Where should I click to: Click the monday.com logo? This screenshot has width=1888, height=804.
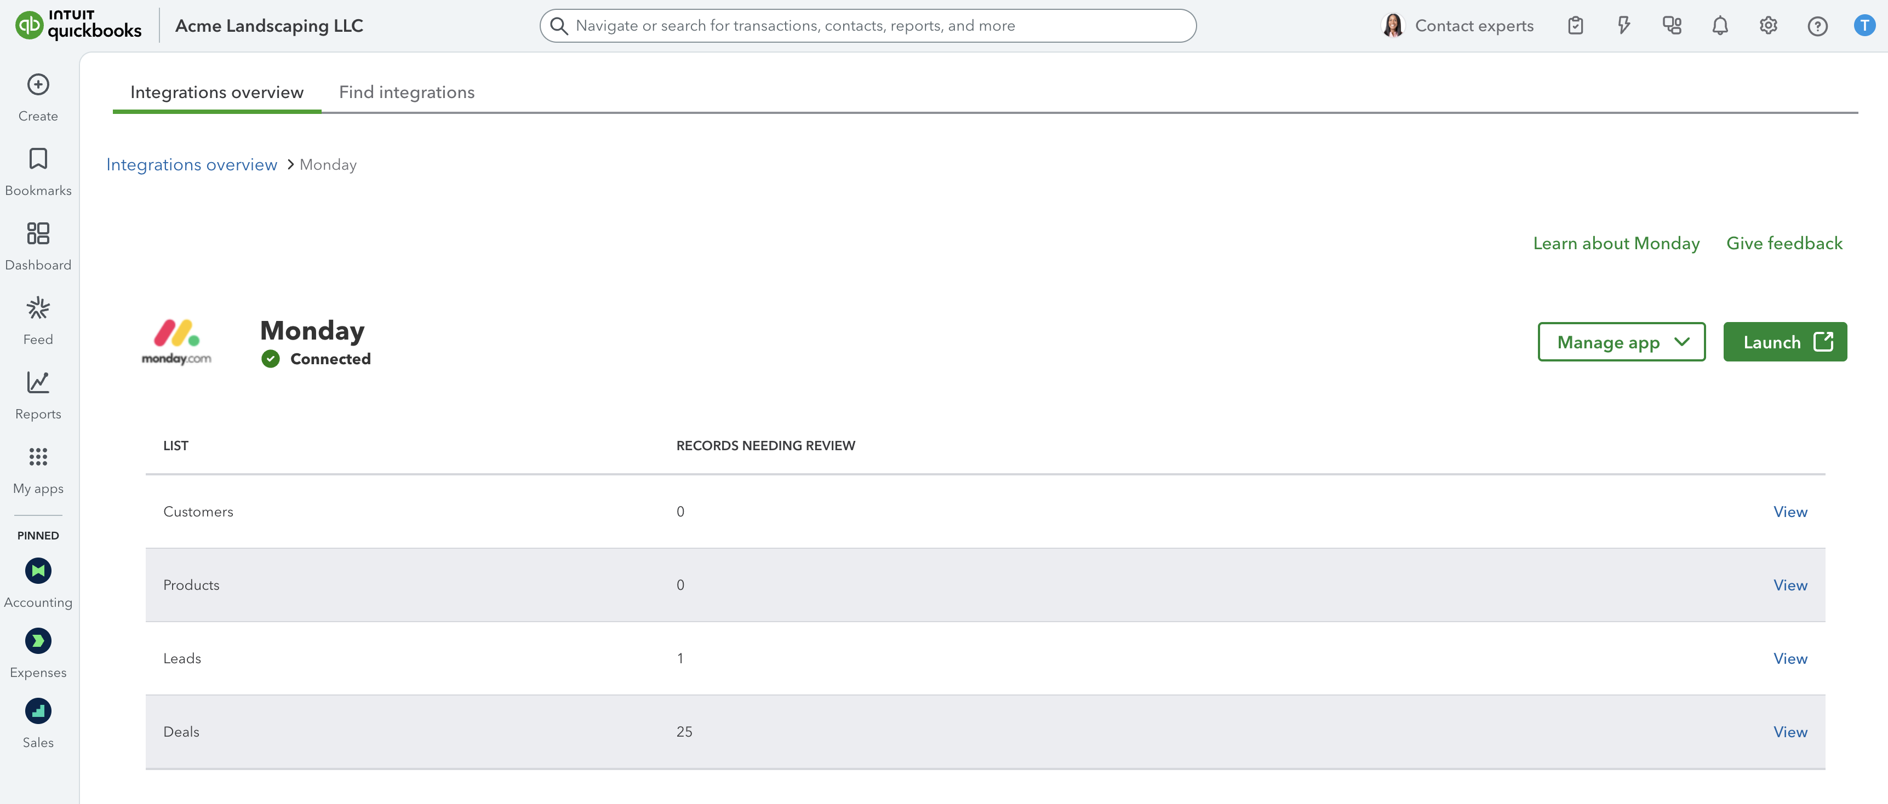(176, 342)
